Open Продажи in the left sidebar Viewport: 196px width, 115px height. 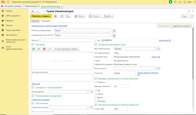pos(10,21)
